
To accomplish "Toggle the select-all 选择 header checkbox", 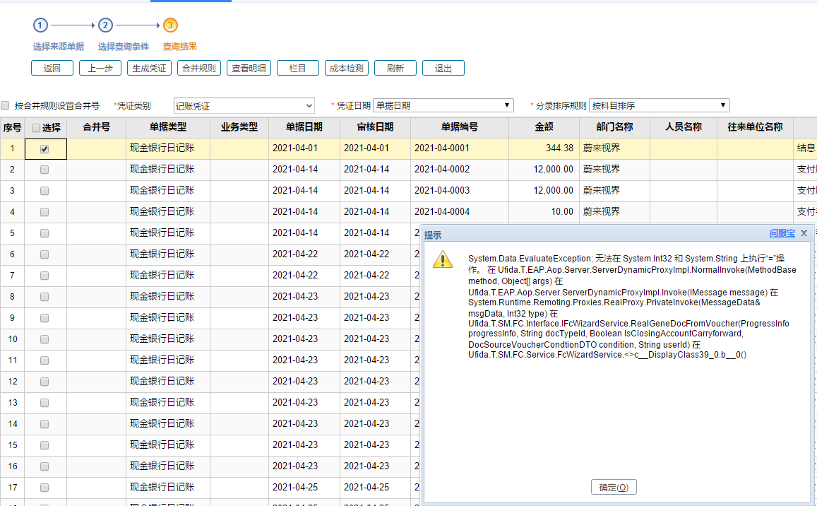I will (36, 128).
